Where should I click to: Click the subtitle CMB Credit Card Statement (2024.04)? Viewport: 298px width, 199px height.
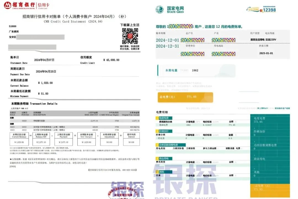pos(73,22)
